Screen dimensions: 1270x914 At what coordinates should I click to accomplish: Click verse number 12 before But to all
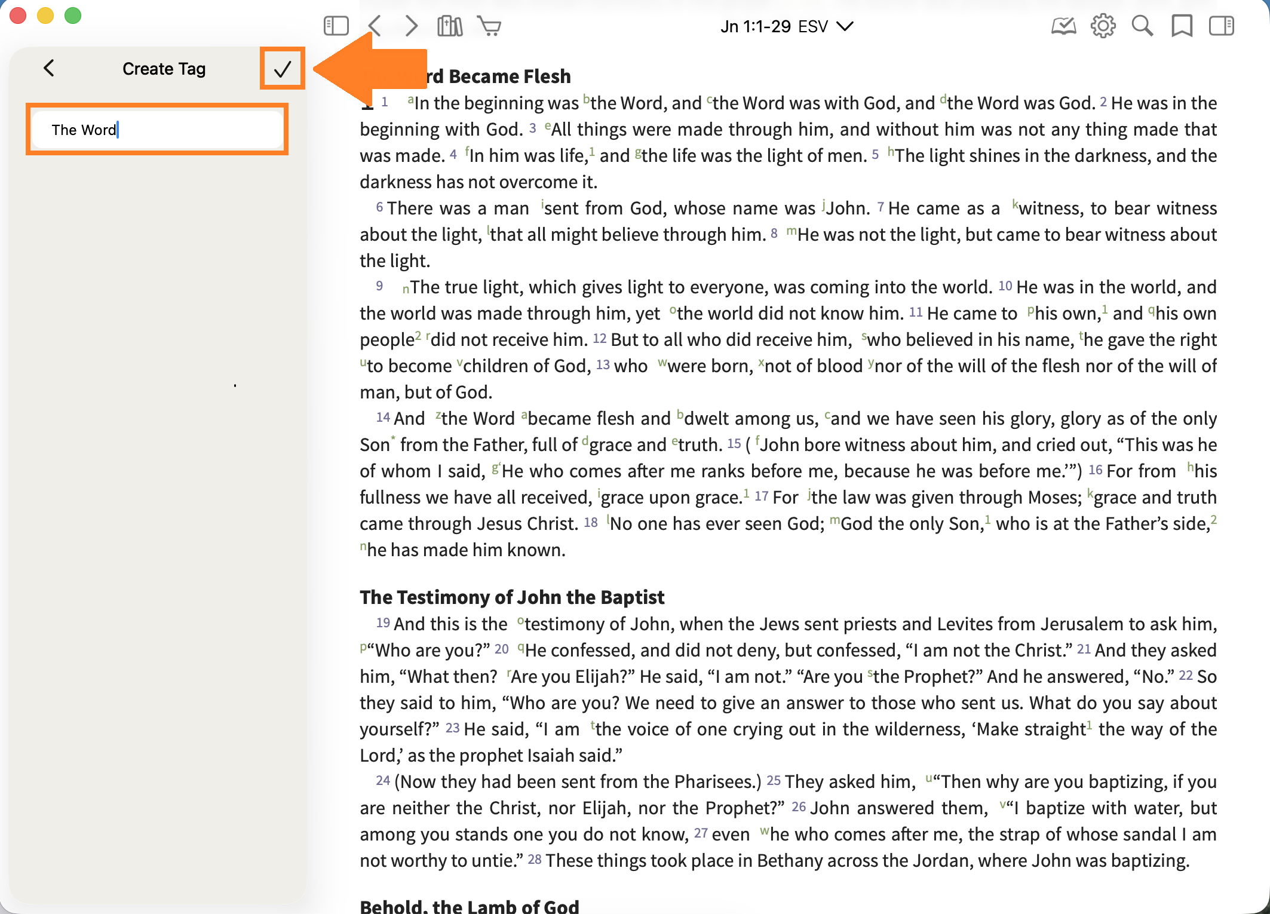600,339
